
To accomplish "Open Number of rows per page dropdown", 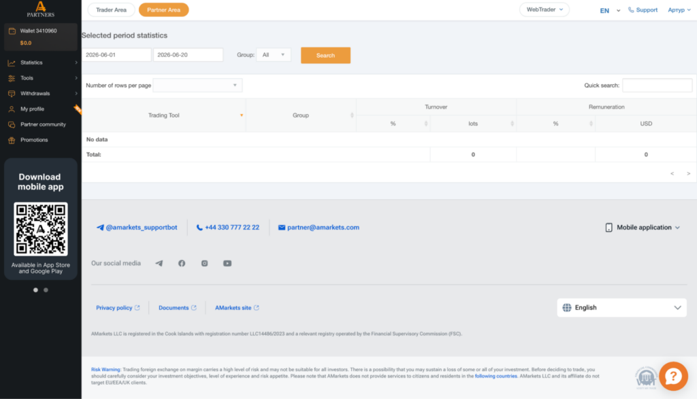I will 197,85.
